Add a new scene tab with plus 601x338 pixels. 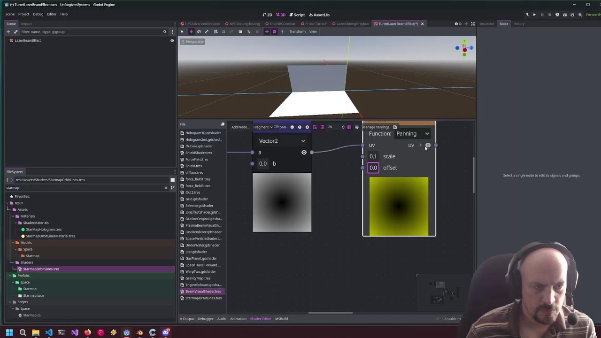point(466,23)
